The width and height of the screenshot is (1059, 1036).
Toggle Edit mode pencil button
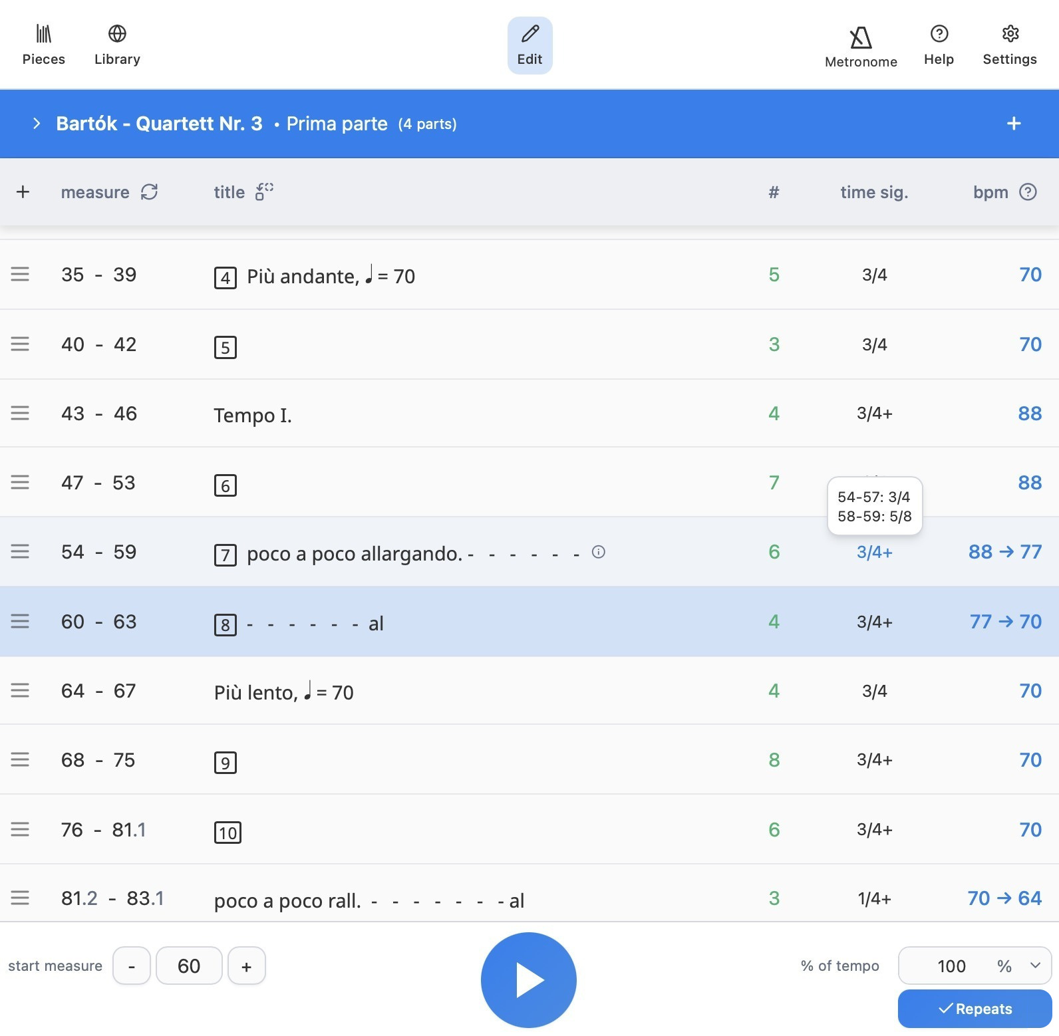coord(530,45)
